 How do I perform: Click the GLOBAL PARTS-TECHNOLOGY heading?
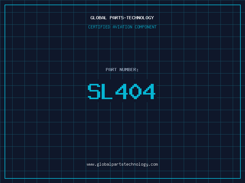pos(122,18)
